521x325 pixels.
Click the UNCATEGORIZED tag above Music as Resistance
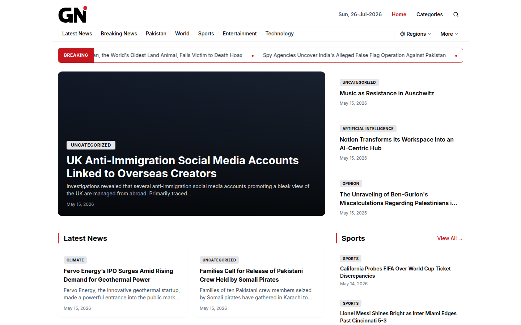pos(359,82)
